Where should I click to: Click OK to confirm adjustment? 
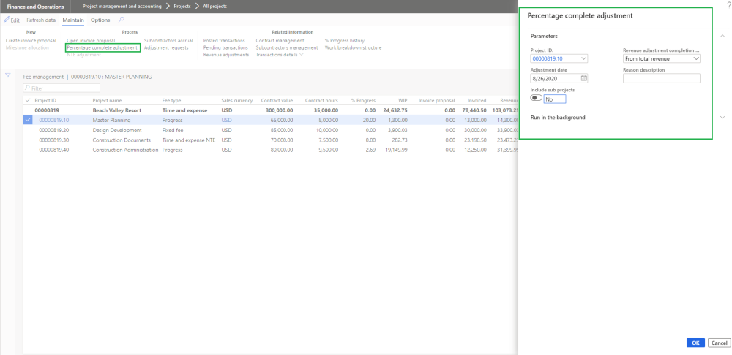[695, 343]
